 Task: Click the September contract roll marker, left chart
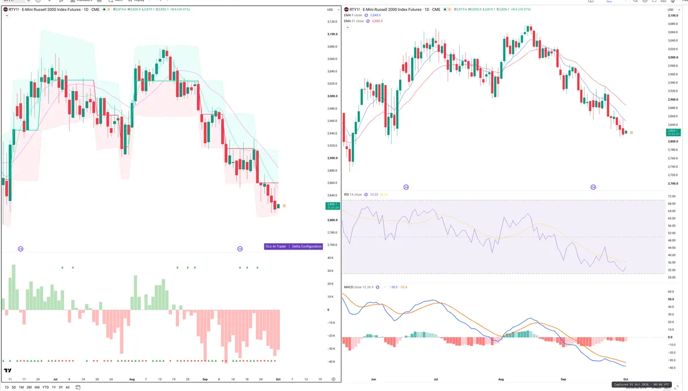241,248
